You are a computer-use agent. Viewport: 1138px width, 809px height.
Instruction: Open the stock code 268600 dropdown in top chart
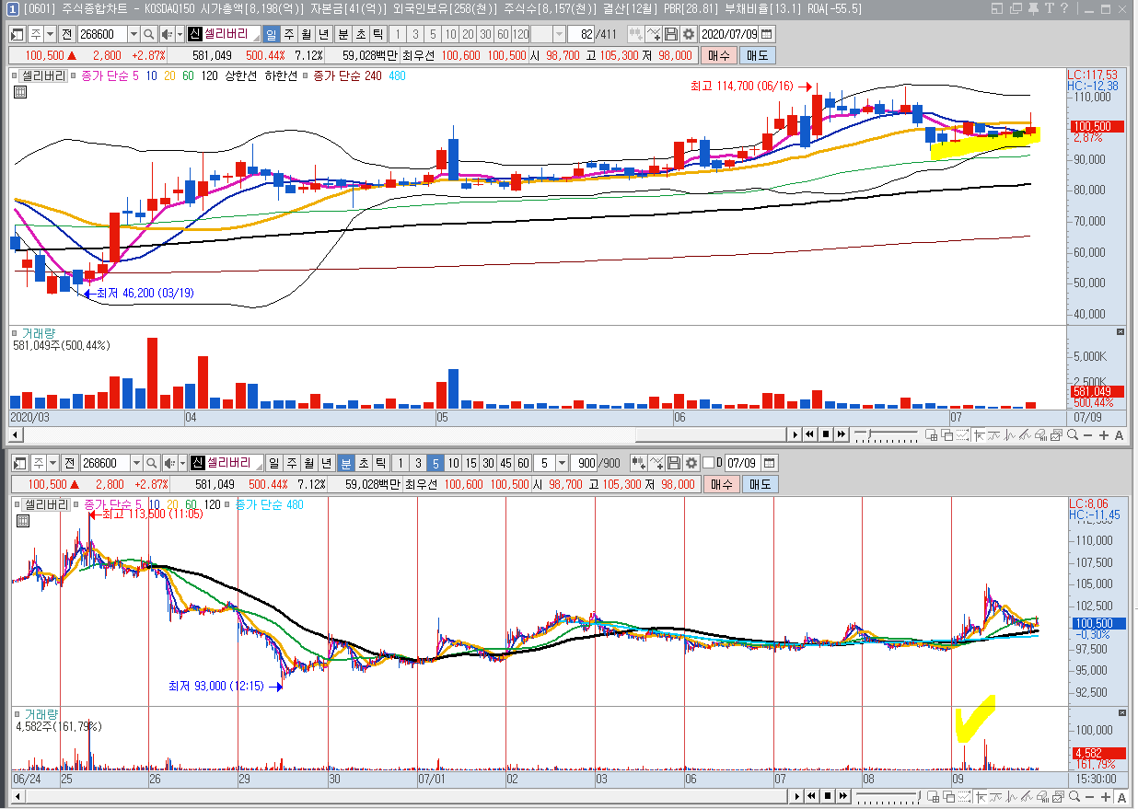pos(134,34)
